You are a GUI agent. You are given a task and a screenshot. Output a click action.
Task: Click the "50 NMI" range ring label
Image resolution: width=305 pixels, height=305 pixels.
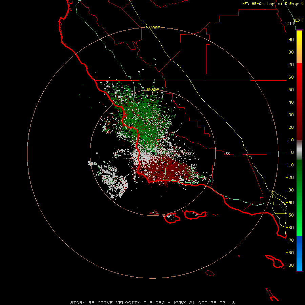(x=153, y=90)
